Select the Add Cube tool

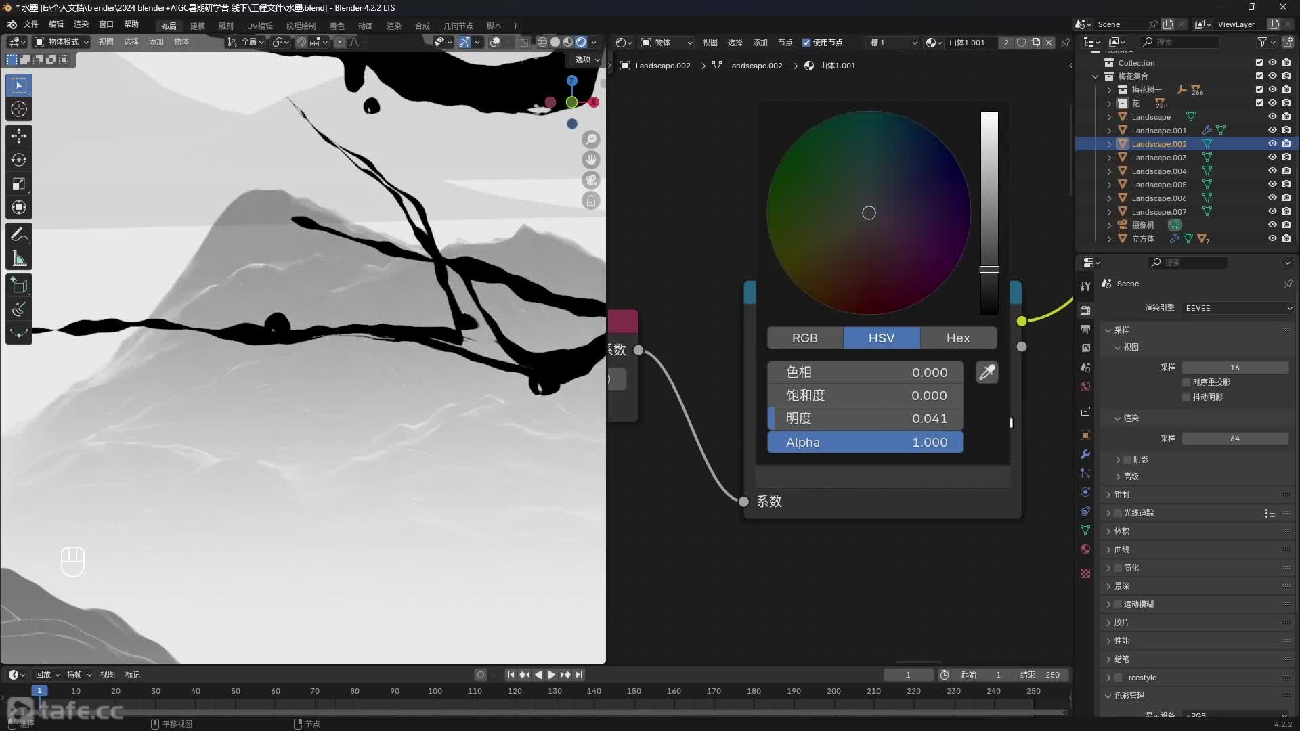point(19,286)
